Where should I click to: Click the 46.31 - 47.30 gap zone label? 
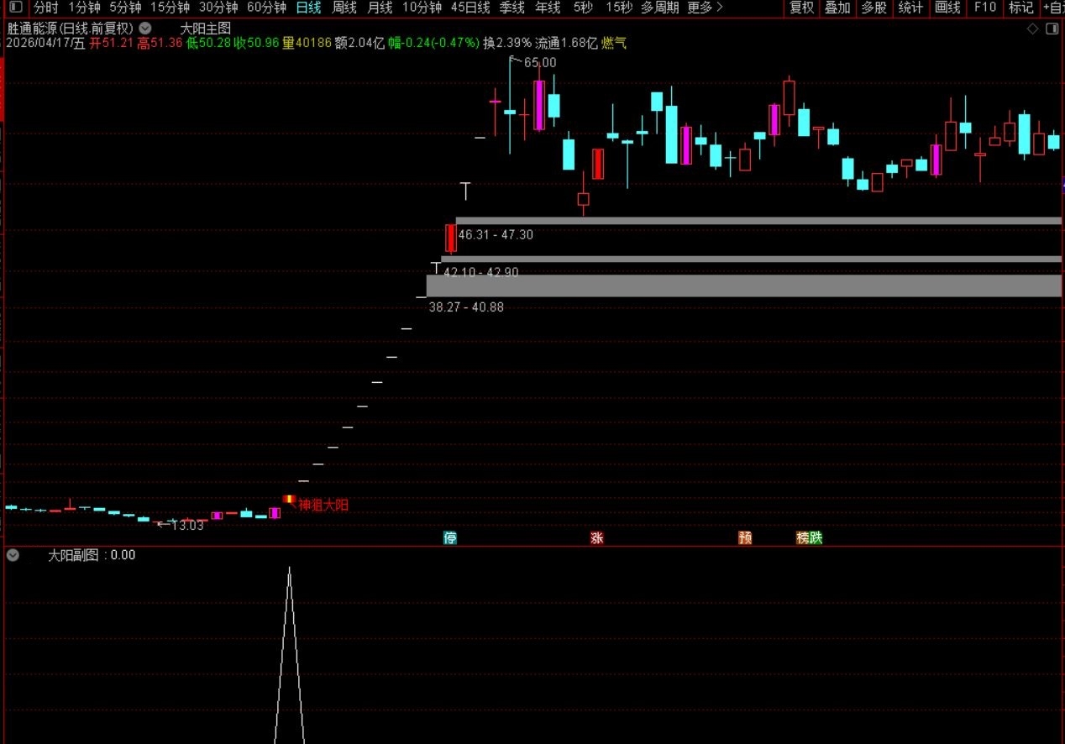[496, 235]
